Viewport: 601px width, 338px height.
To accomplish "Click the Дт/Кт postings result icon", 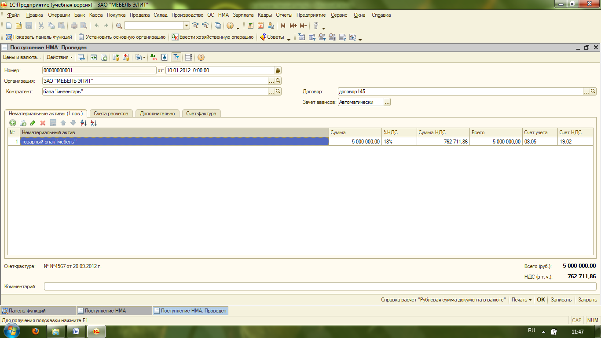I will pyautogui.click(x=154, y=57).
